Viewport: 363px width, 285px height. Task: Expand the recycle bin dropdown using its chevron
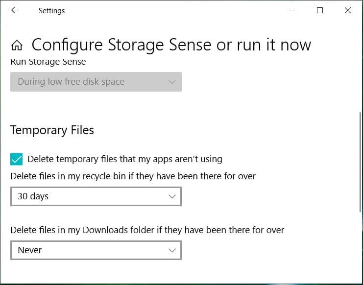[x=172, y=196]
